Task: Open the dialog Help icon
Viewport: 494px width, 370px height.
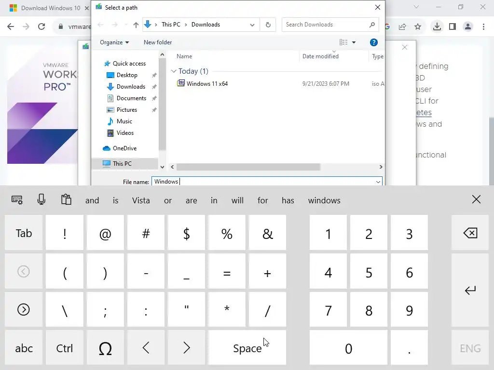Action: pyautogui.click(x=374, y=42)
